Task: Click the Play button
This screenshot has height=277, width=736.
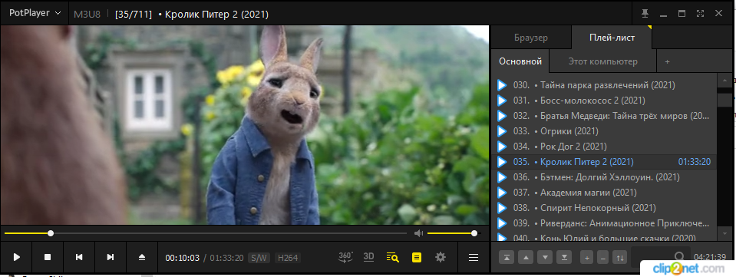Action: 16,257
